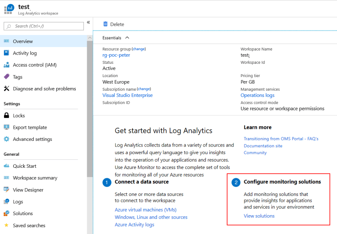Click the Locks padlock icon
The width and height of the screenshot is (337, 234).
click(6, 116)
